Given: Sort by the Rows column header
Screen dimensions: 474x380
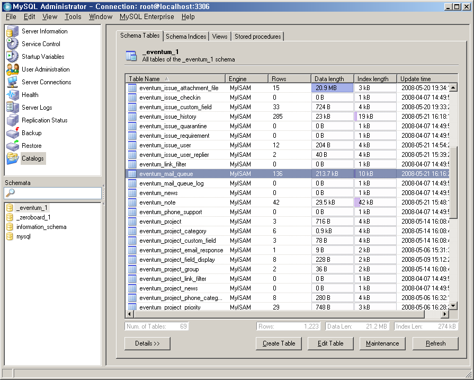Looking at the screenshot, I should tap(290, 78).
